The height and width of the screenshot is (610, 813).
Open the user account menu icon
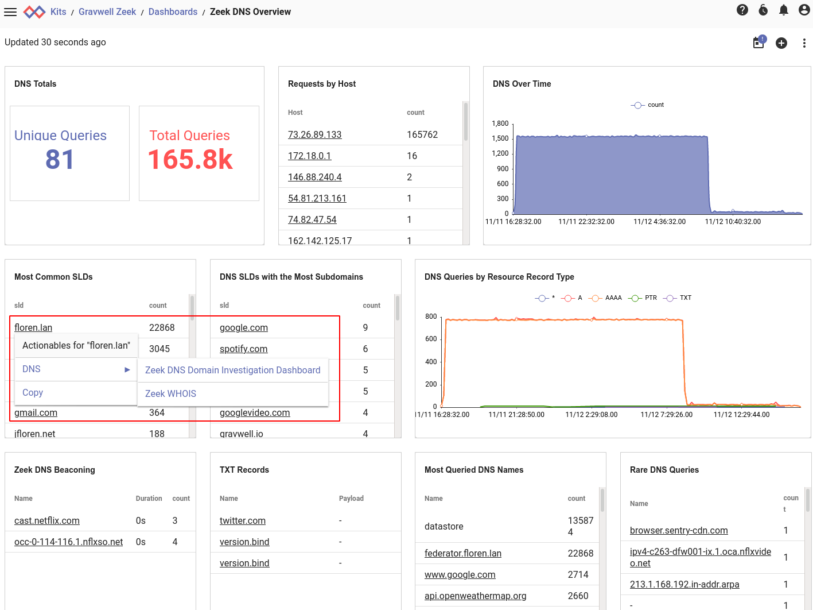tap(804, 10)
